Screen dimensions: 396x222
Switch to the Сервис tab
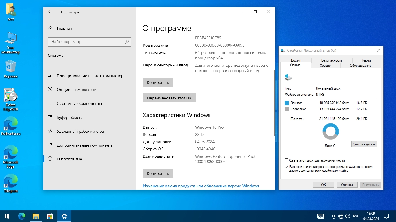point(325,66)
